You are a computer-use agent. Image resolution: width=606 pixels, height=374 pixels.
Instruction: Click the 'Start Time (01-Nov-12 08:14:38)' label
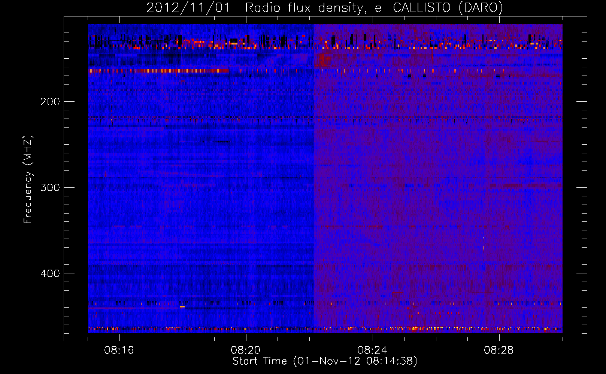(x=325, y=361)
